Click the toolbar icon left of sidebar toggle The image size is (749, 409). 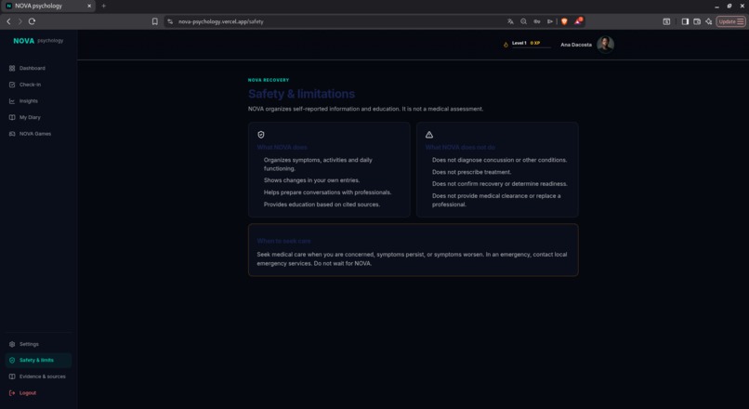tap(666, 21)
